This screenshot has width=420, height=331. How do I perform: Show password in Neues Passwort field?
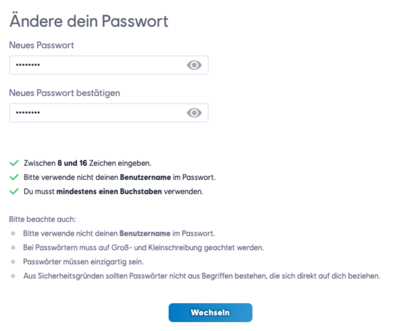[194, 65]
